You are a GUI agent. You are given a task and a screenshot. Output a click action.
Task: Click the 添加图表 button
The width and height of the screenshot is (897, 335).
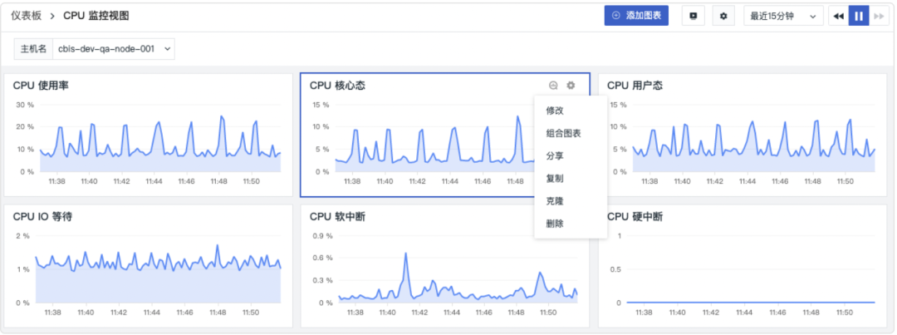pos(637,16)
